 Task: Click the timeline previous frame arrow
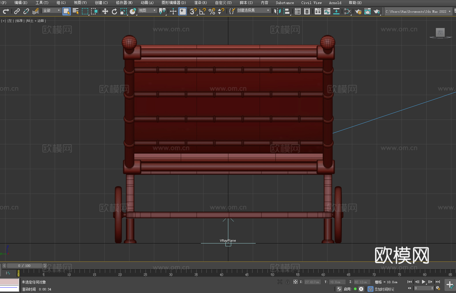pyautogui.click(x=4, y=266)
